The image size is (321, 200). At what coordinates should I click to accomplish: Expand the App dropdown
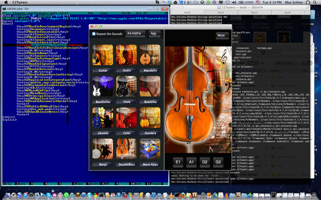[x=154, y=34]
